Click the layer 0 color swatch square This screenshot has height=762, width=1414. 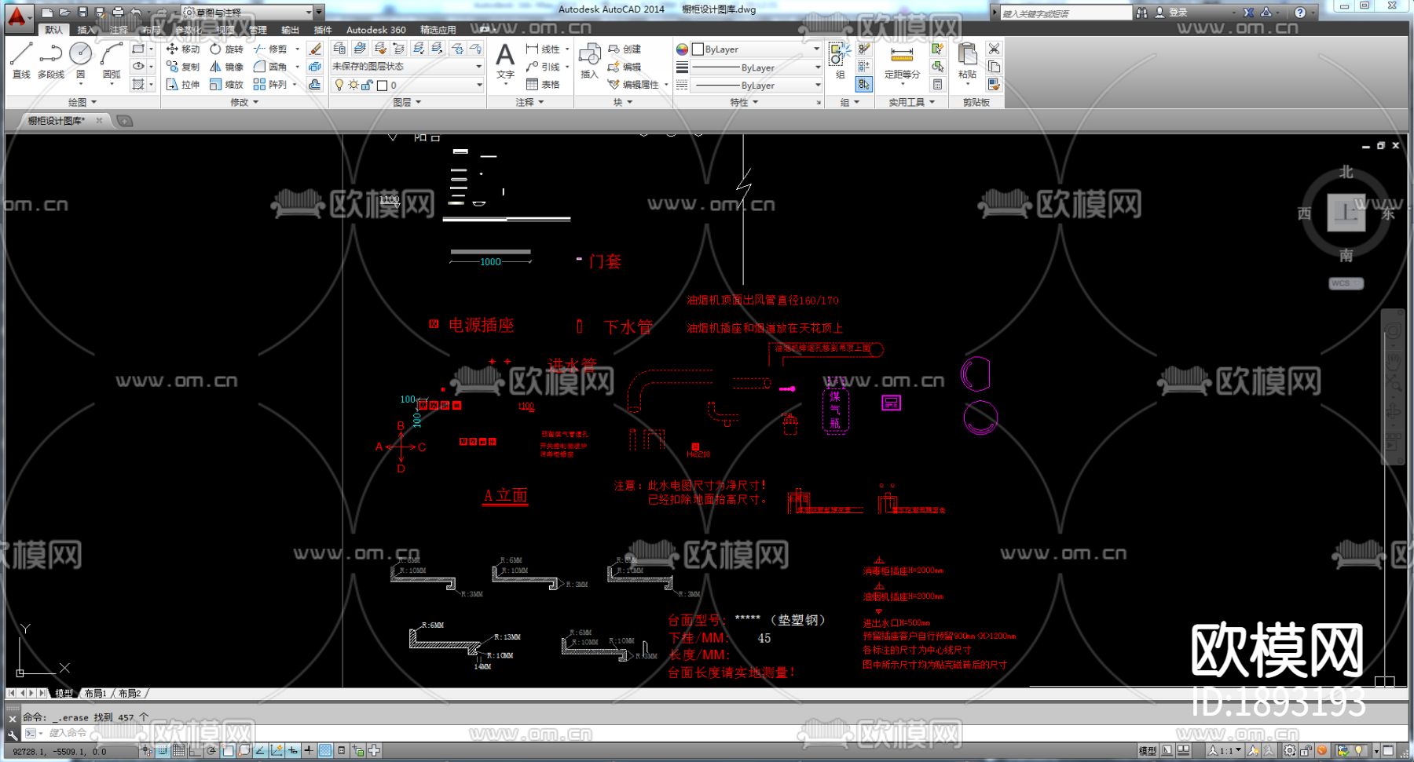click(382, 86)
